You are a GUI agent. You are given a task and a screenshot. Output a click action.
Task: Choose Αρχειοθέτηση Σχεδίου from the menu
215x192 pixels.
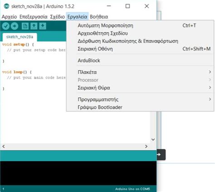tap(140, 33)
